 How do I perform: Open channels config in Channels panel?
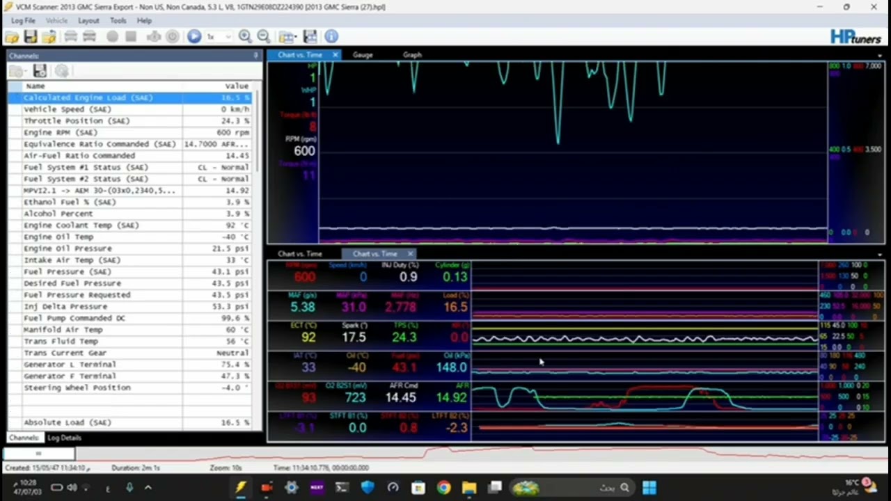pyautogui.click(x=16, y=71)
